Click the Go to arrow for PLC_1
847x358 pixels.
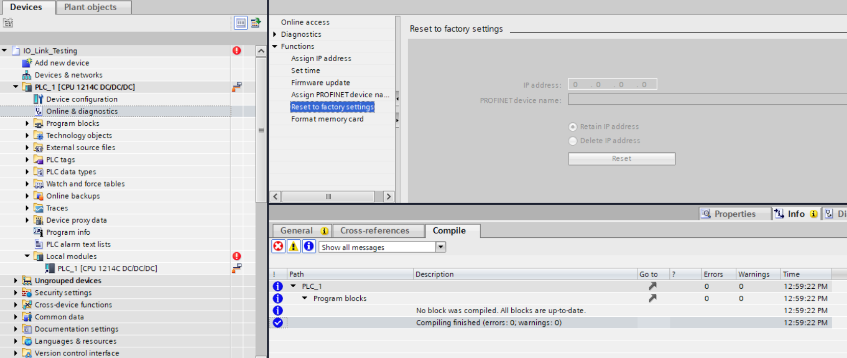point(652,286)
